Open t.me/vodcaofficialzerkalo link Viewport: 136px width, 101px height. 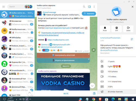tap(110, 38)
